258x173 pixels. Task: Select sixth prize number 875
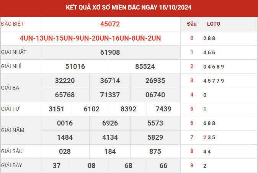pyautogui.click(x=155, y=151)
